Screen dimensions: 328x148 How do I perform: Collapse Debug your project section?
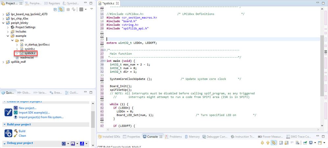(4, 143)
